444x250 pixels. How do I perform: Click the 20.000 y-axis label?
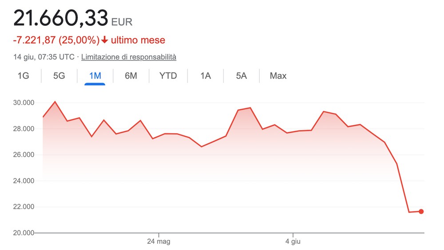tap(24, 233)
